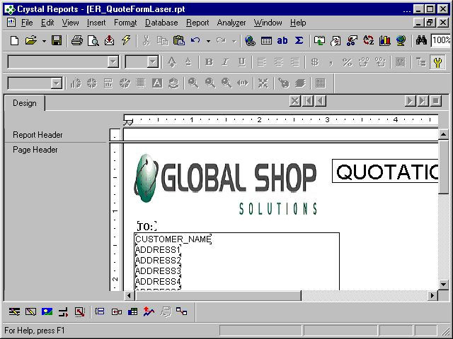Image resolution: width=453 pixels, height=339 pixels.
Task: Click the Export icon
Action: click(109, 41)
